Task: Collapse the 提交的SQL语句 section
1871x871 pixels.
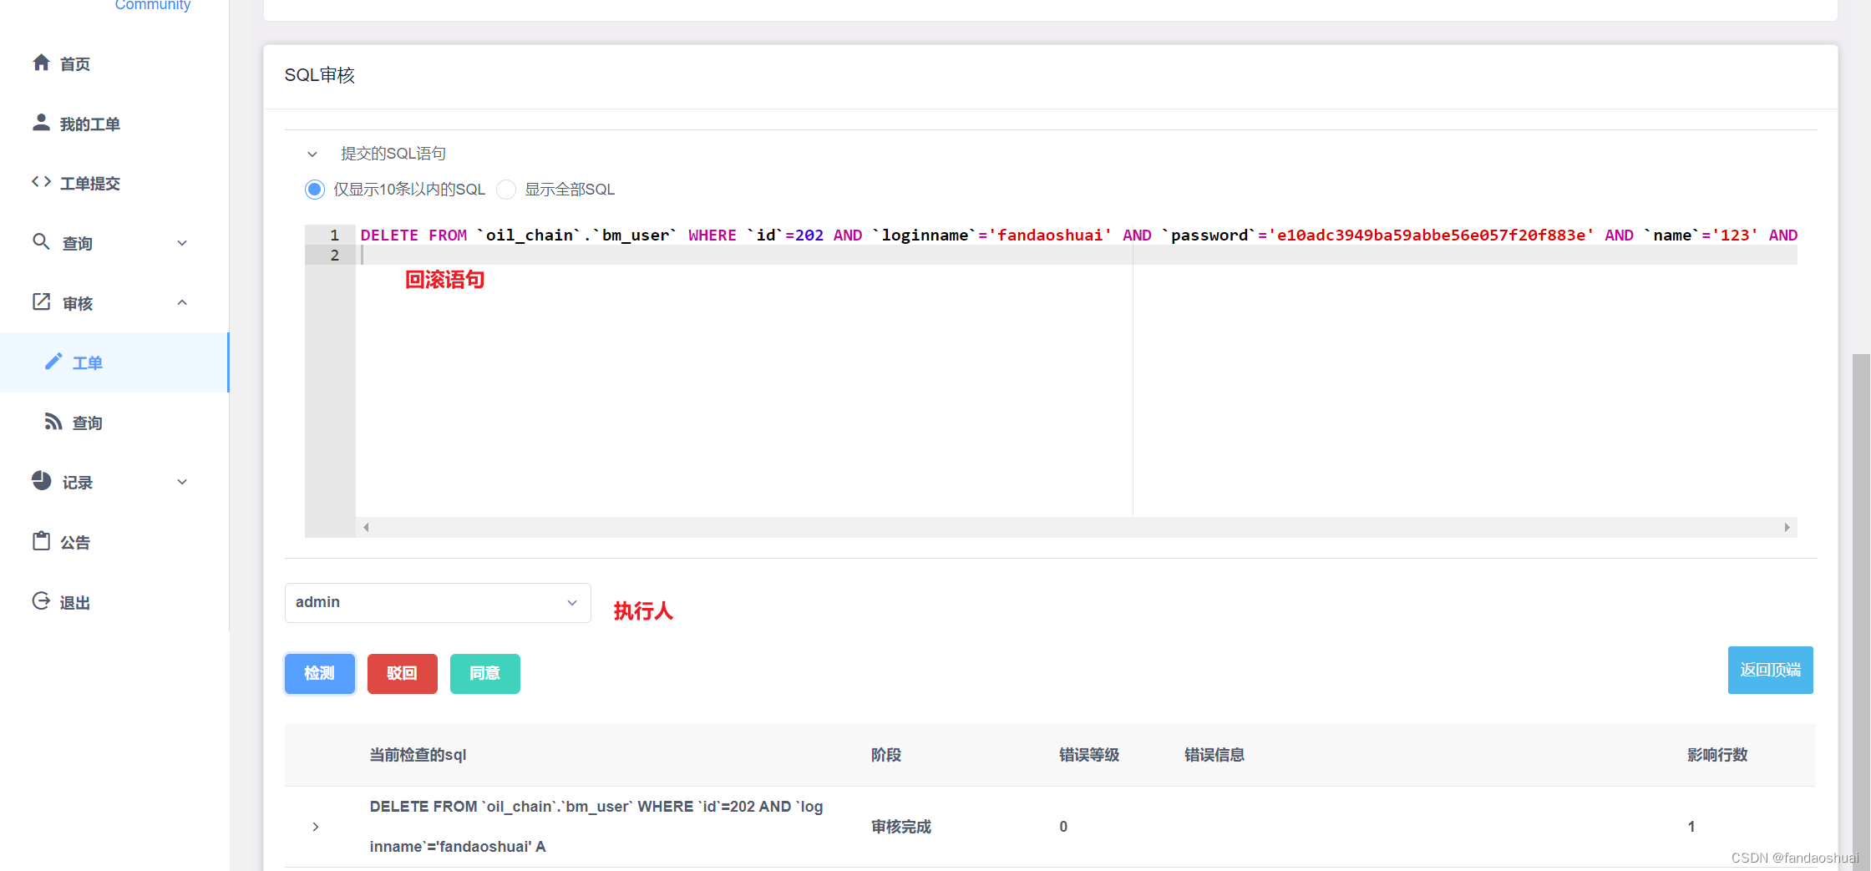Action: tap(312, 153)
